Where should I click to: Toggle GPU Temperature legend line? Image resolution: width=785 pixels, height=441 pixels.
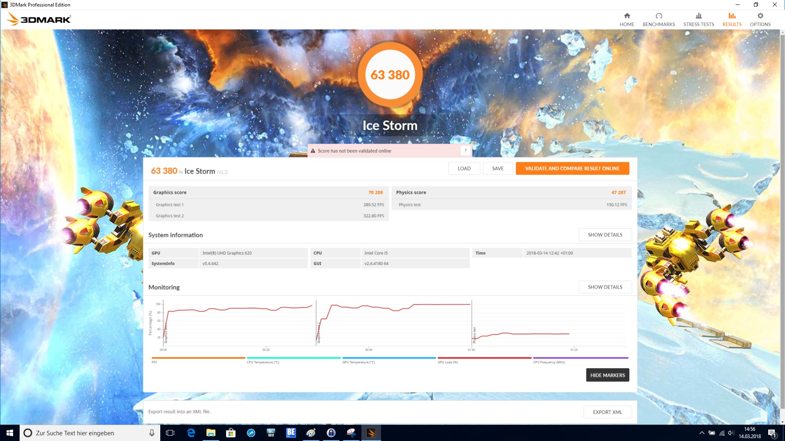pos(389,360)
